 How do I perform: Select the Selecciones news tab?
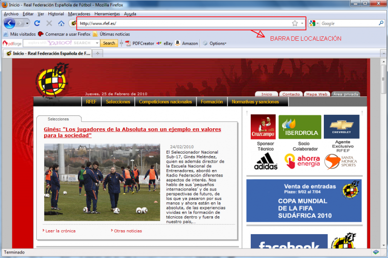(58, 119)
